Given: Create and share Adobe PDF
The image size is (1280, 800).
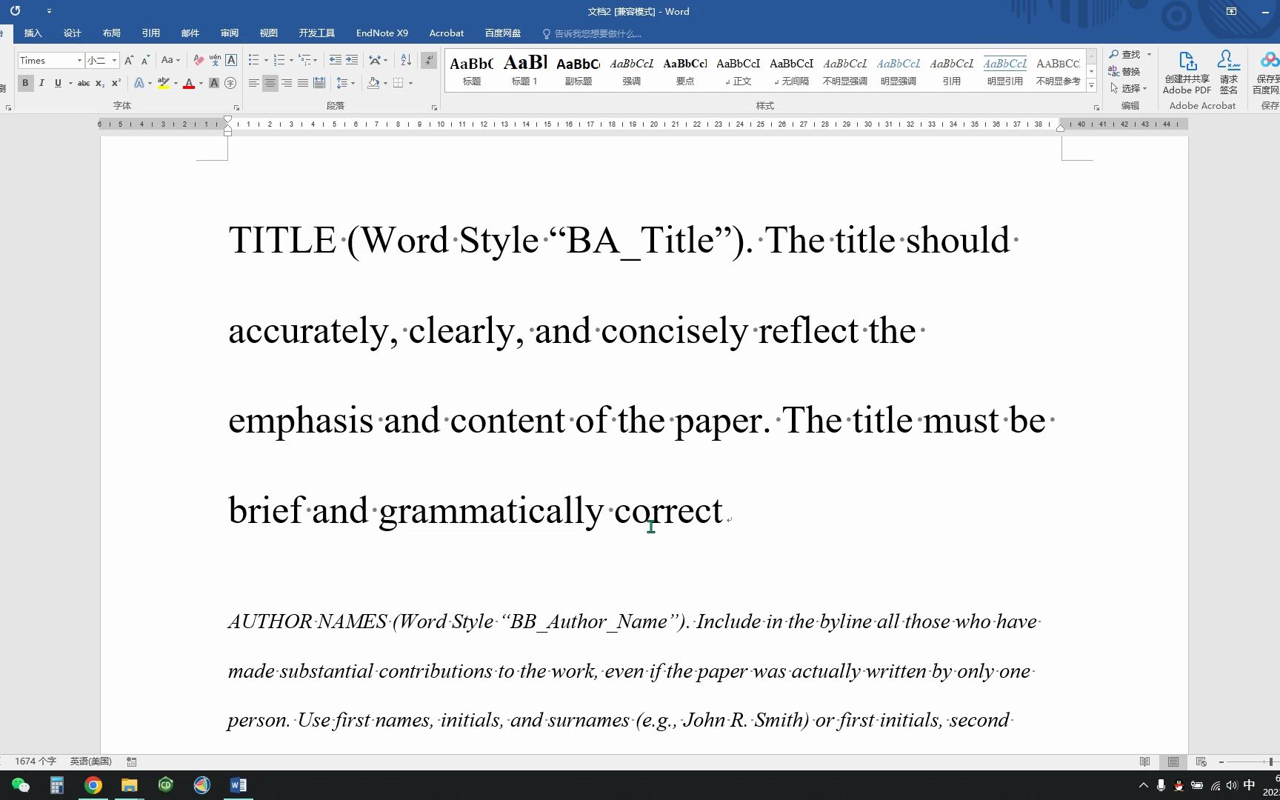Looking at the screenshot, I should [x=1187, y=73].
